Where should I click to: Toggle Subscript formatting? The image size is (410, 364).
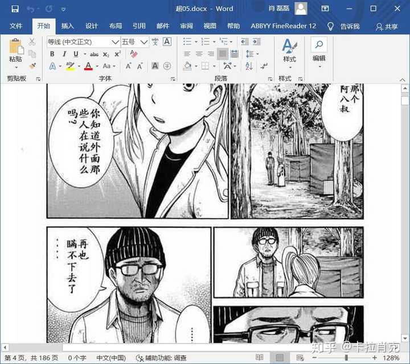point(106,54)
